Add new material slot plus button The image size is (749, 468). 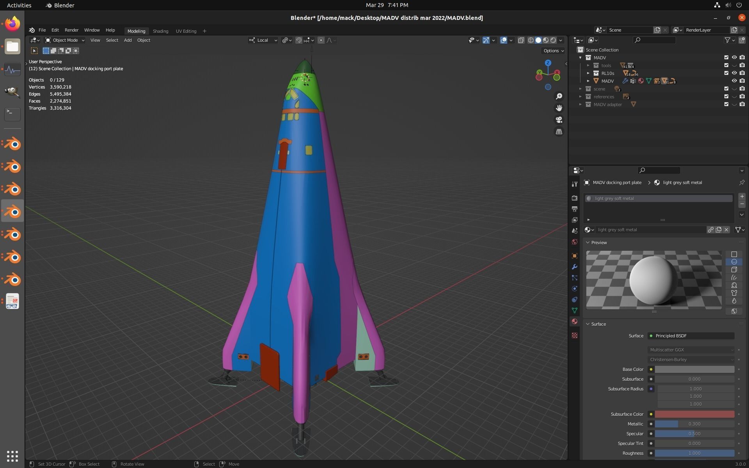[742, 197]
